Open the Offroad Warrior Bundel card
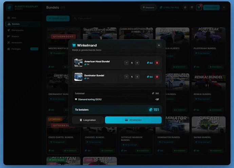Screen dimensions: 234x168 tap(136, 141)
